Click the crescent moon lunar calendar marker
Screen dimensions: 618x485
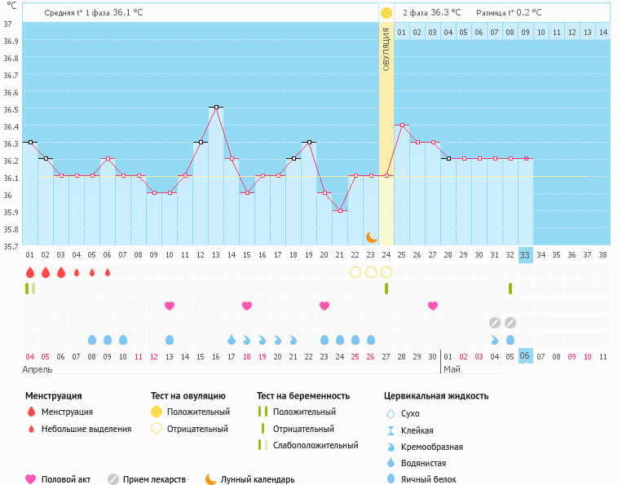point(371,236)
